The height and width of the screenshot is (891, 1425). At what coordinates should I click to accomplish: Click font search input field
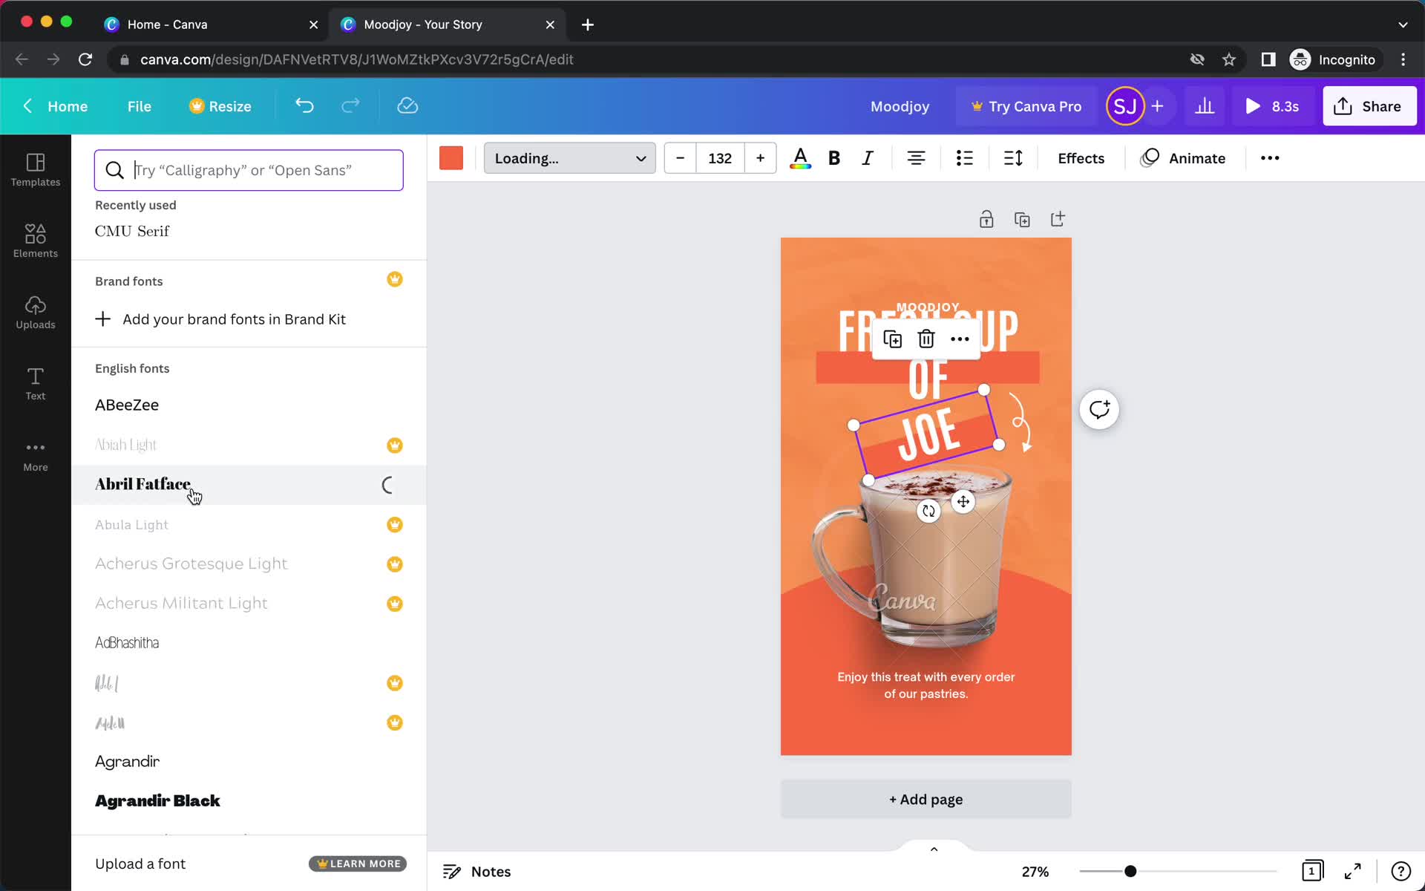click(249, 170)
